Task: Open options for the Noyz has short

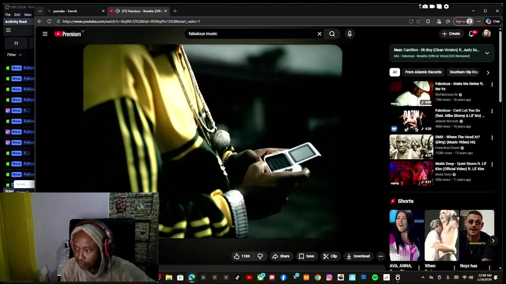Action: coord(489,267)
